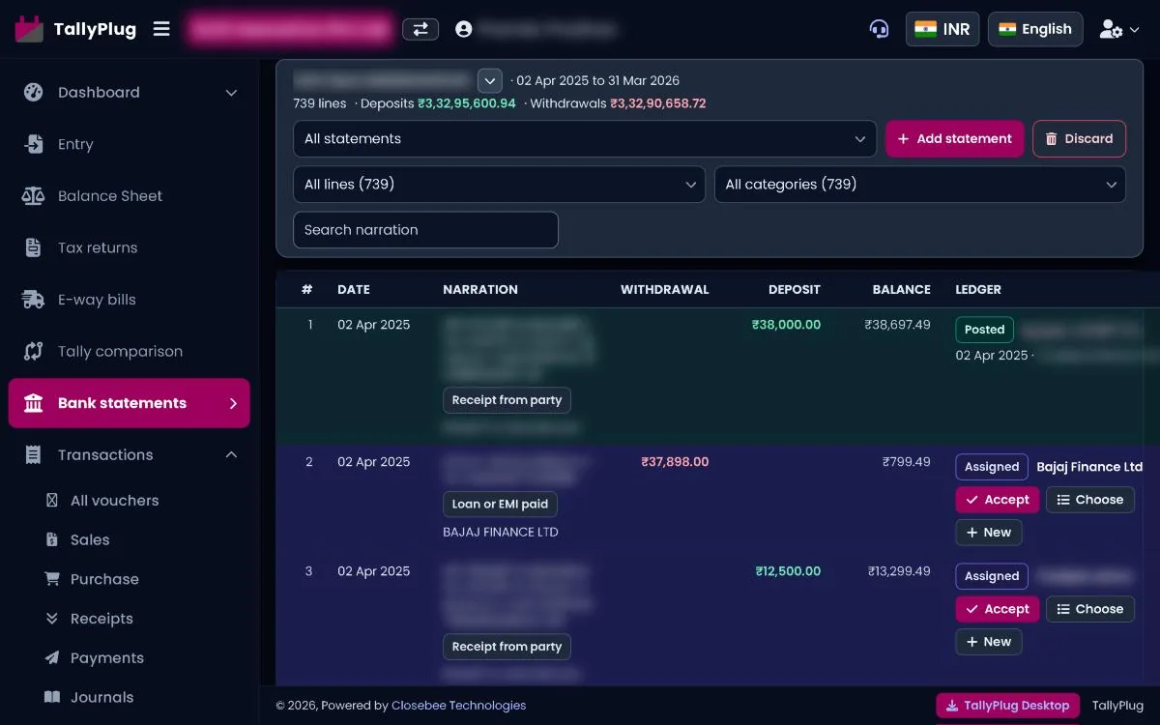Collapse the Transactions section chevron
The width and height of the screenshot is (1160, 725).
pyautogui.click(x=231, y=454)
